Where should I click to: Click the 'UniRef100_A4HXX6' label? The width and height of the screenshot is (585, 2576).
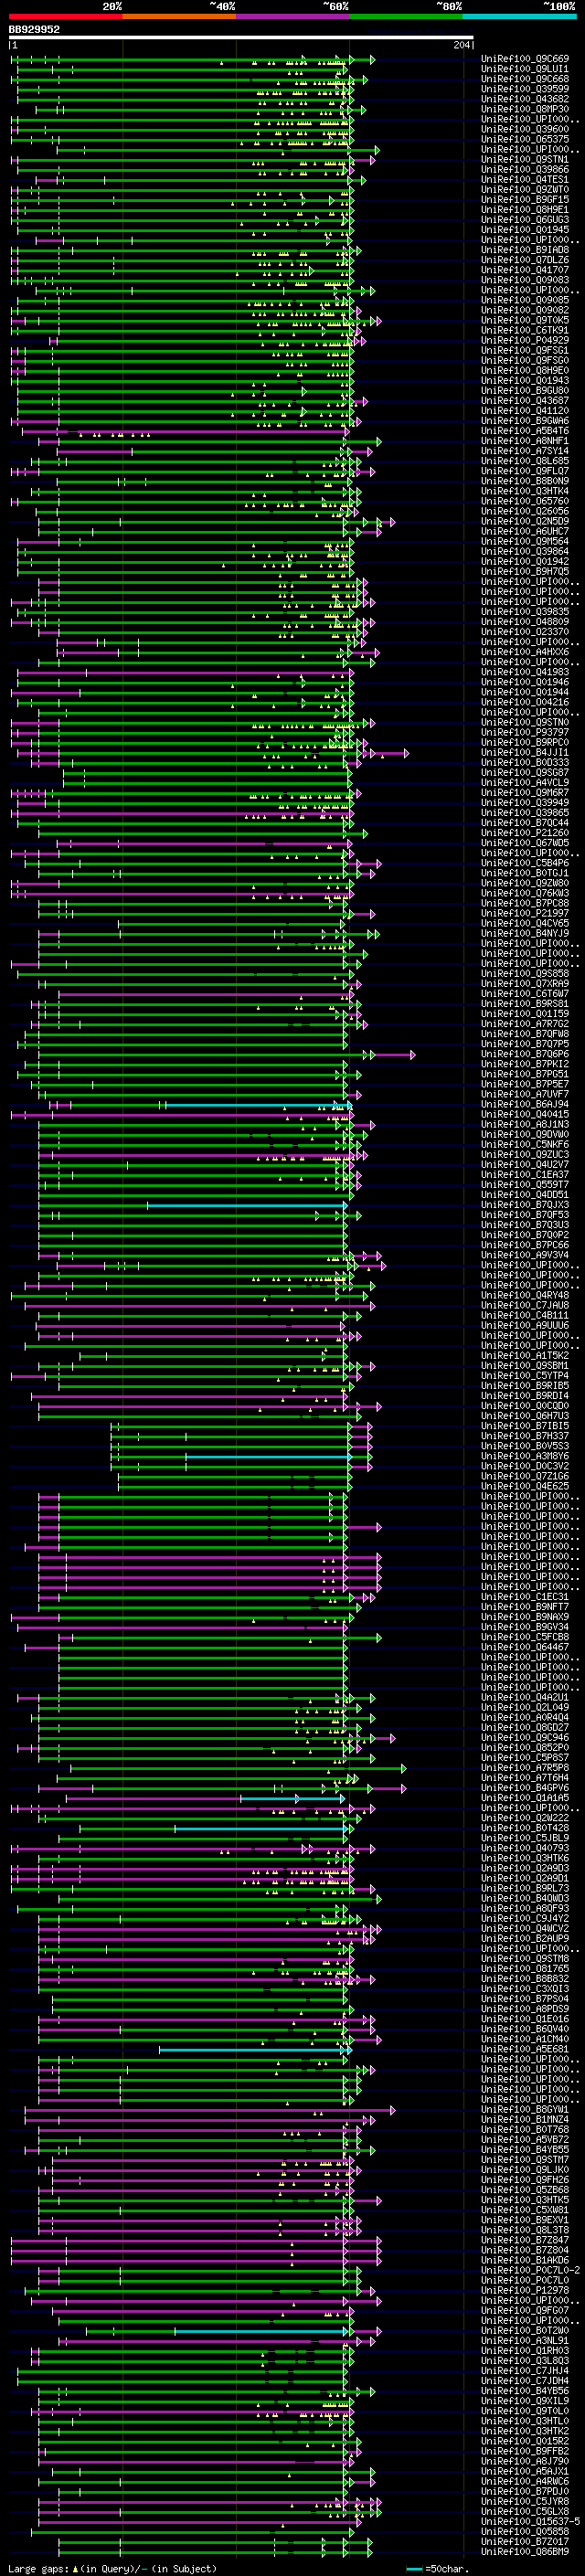[525, 652]
